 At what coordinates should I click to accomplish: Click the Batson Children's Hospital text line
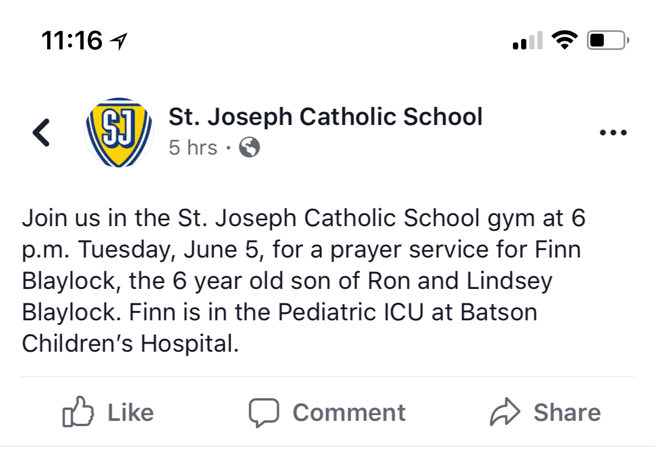pos(130,344)
